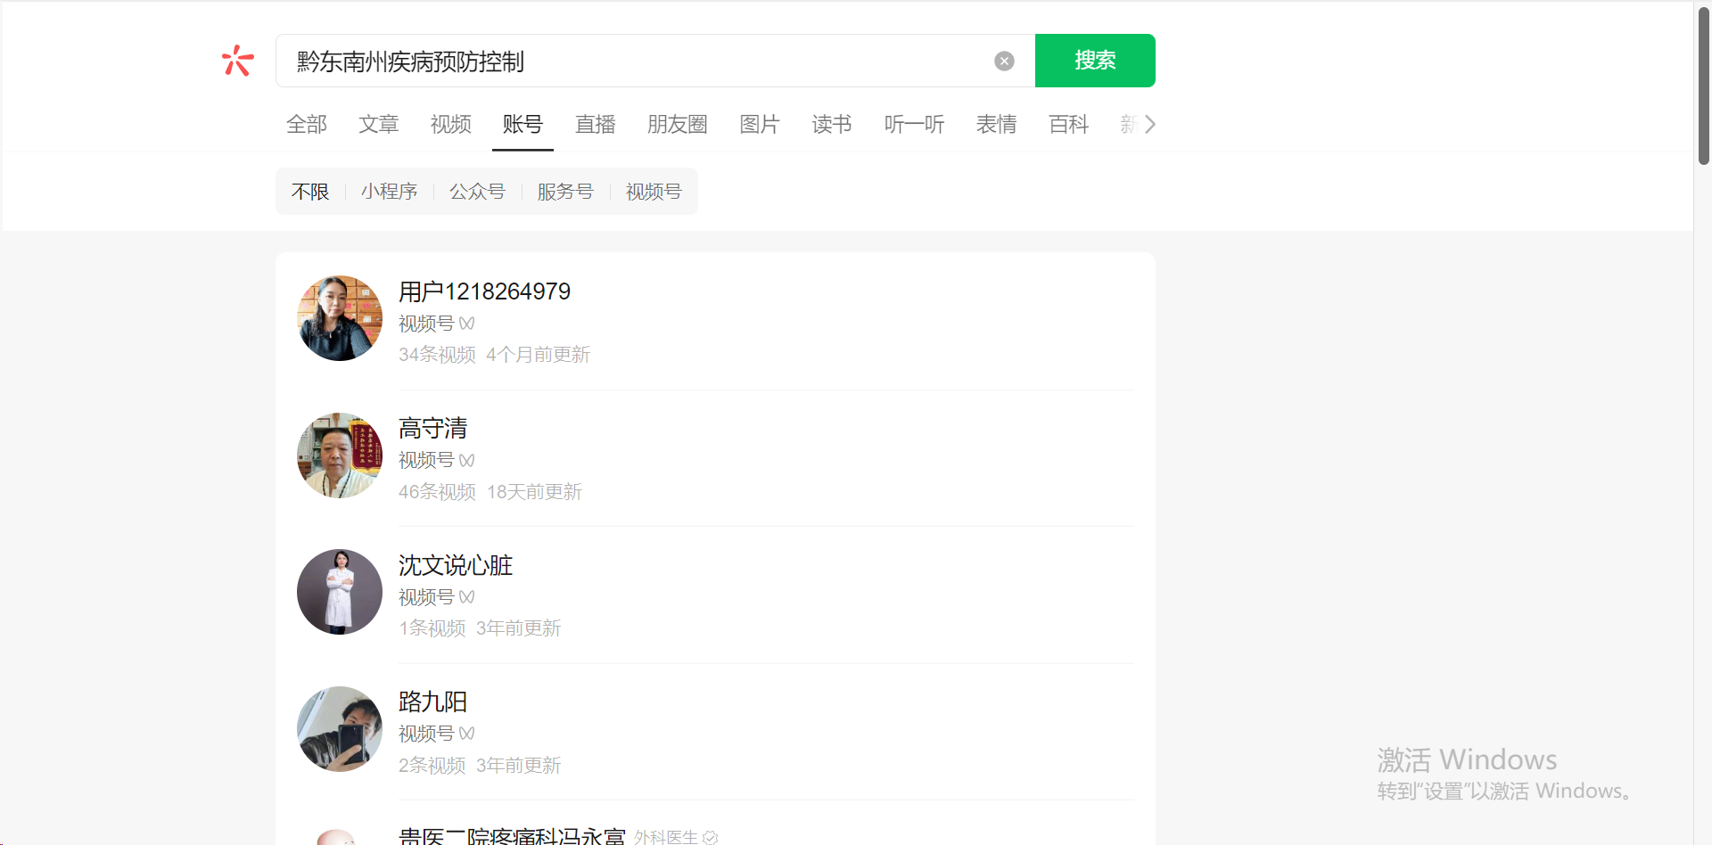Click 视频号 icon under 路九阳
1712x845 pixels.
pos(467,734)
